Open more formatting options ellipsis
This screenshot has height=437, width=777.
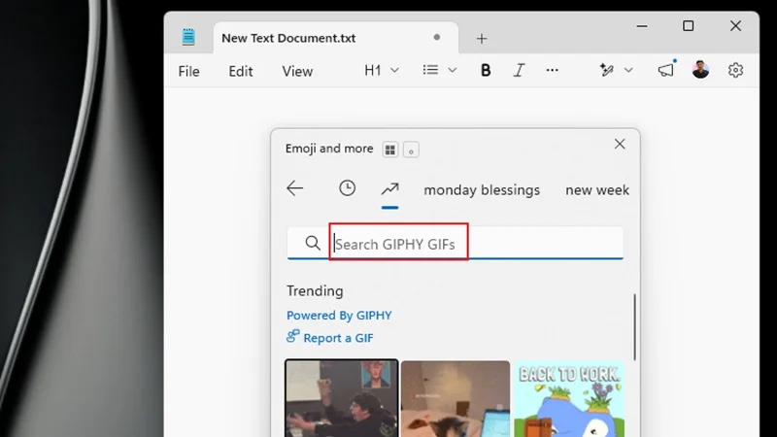(552, 70)
